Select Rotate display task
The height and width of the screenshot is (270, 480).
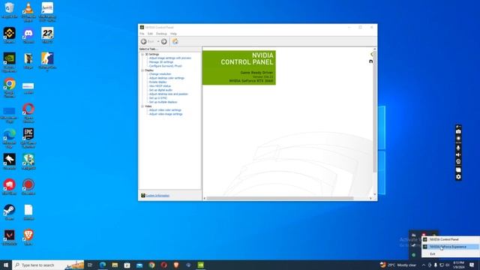pos(157,82)
